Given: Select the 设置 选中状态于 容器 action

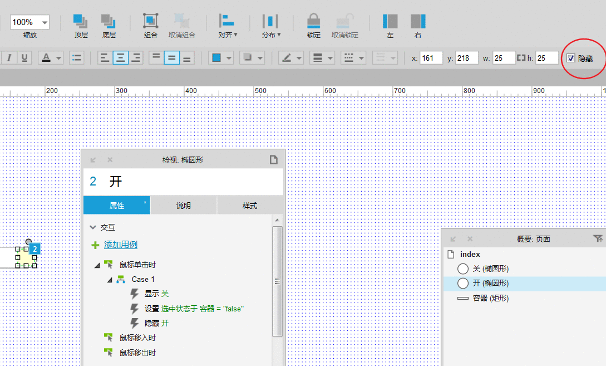Looking at the screenshot, I should pyautogui.click(x=194, y=309).
